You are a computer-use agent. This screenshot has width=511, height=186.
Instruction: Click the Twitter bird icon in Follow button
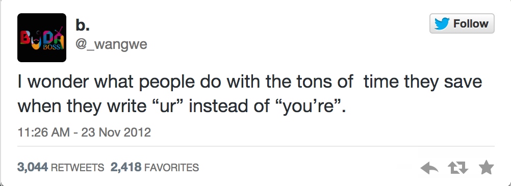pos(442,23)
